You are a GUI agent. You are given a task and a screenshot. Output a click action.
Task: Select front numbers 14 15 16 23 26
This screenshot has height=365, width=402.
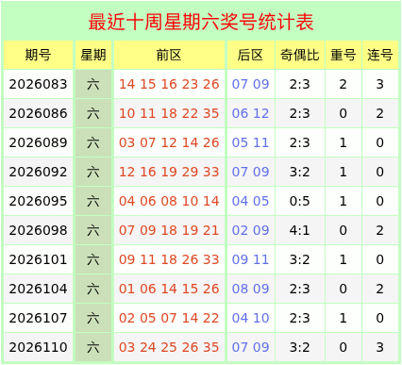pos(169,84)
